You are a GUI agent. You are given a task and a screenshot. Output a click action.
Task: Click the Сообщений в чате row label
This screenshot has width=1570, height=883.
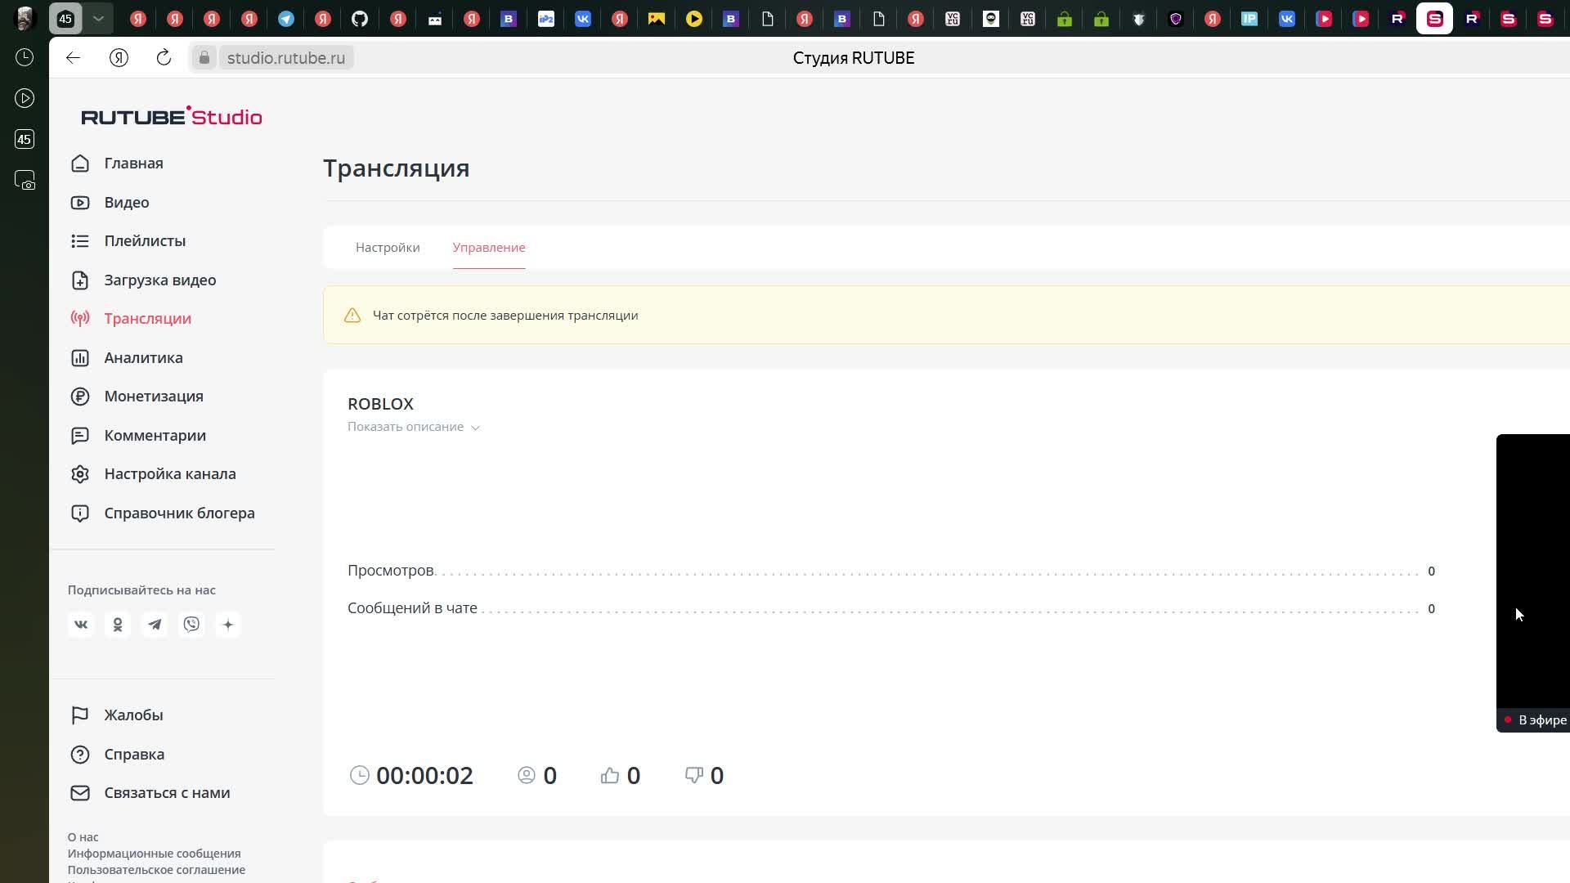point(412,608)
